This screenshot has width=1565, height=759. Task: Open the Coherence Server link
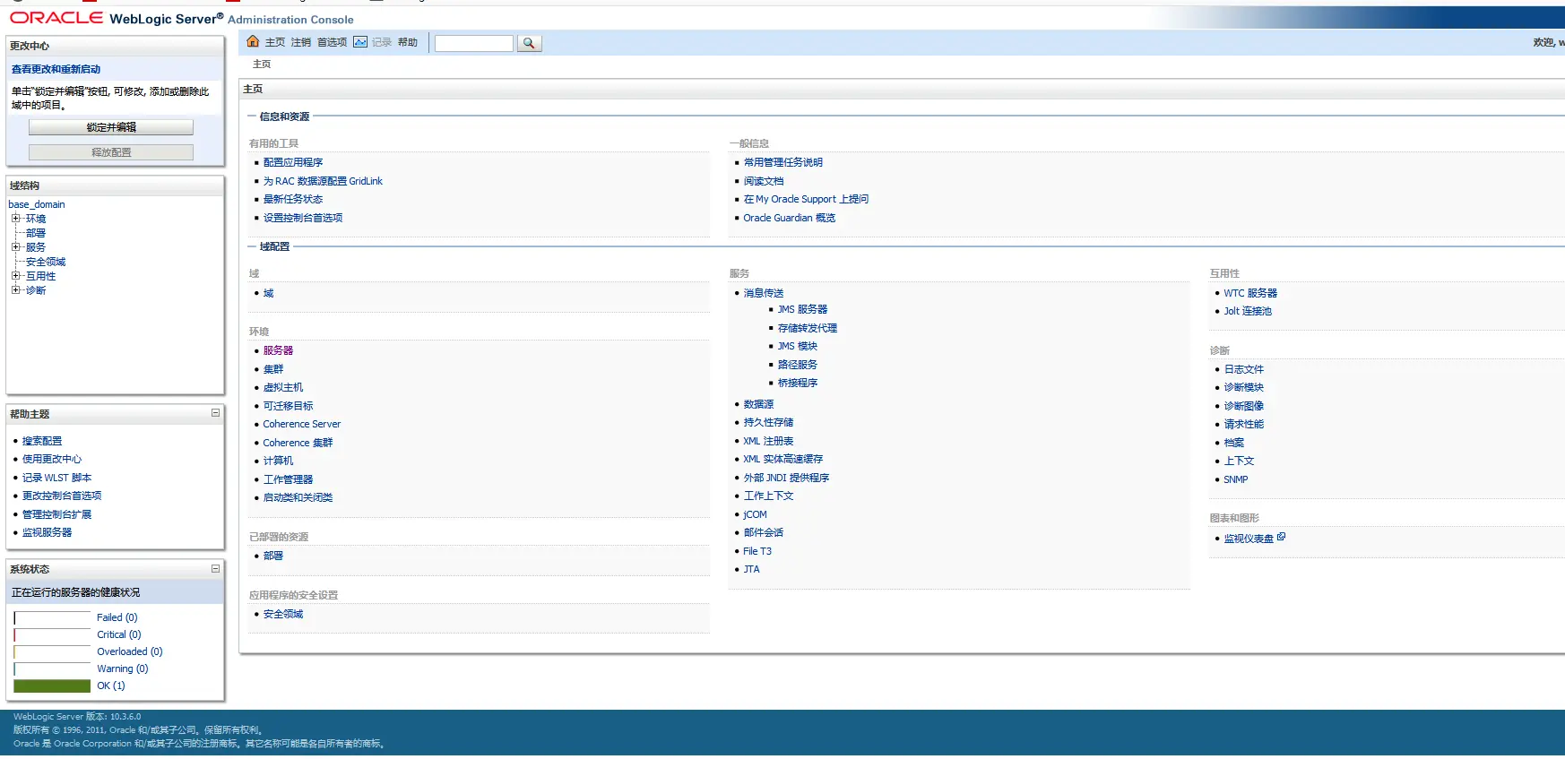[x=302, y=424]
